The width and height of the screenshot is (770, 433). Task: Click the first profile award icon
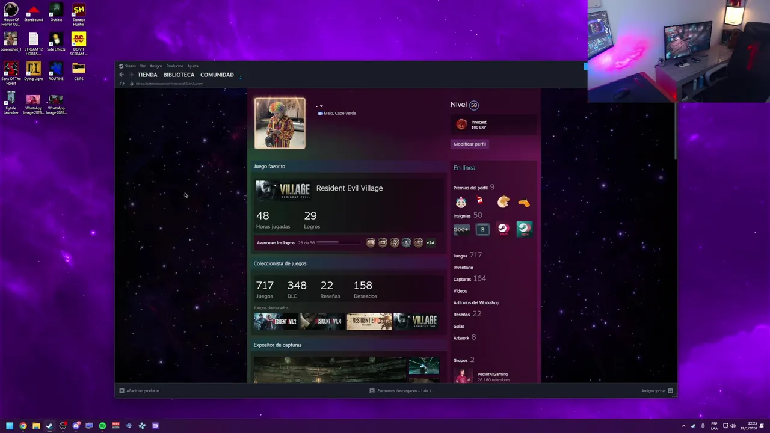[461, 203]
